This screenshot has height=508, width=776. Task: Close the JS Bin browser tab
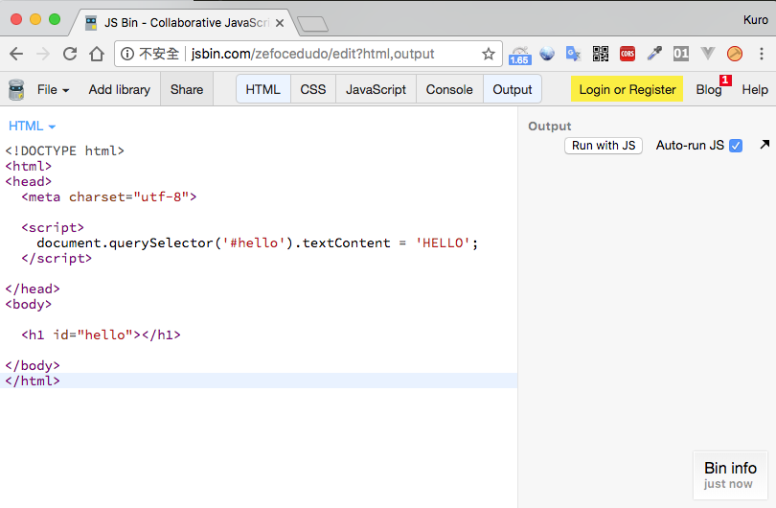(x=280, y=23)
